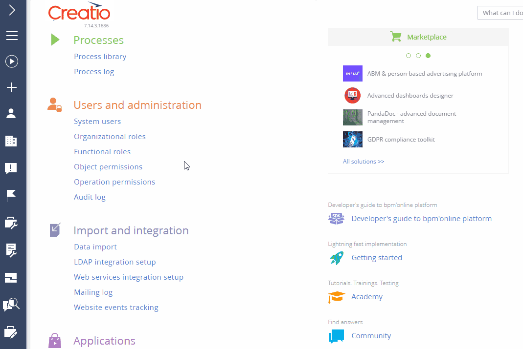Image resolution: width=523 pixels, height=349 pixels.
Task: View the Mailing log
Action: click(93, 292)
